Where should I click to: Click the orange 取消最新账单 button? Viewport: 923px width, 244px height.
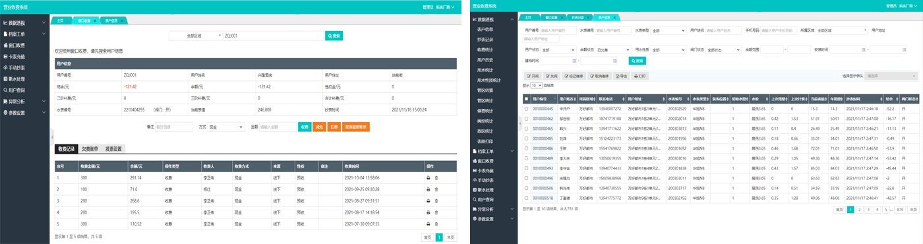pos(356,127)
